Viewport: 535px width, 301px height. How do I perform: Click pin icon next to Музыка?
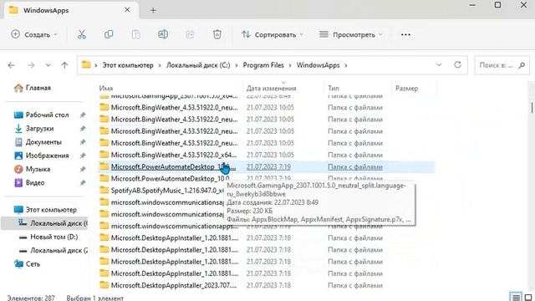pyautogui.click(x=83, y=169)
